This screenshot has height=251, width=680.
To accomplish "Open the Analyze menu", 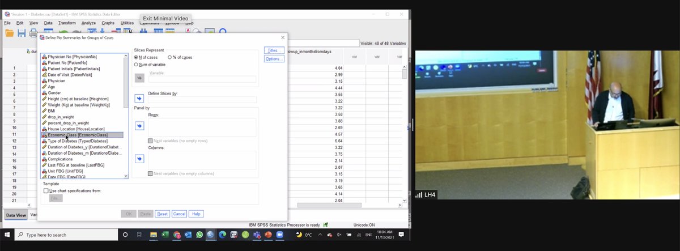I will (88, 23).
